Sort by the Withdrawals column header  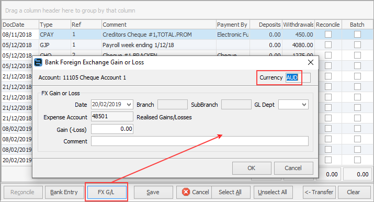tap(298, 25)
